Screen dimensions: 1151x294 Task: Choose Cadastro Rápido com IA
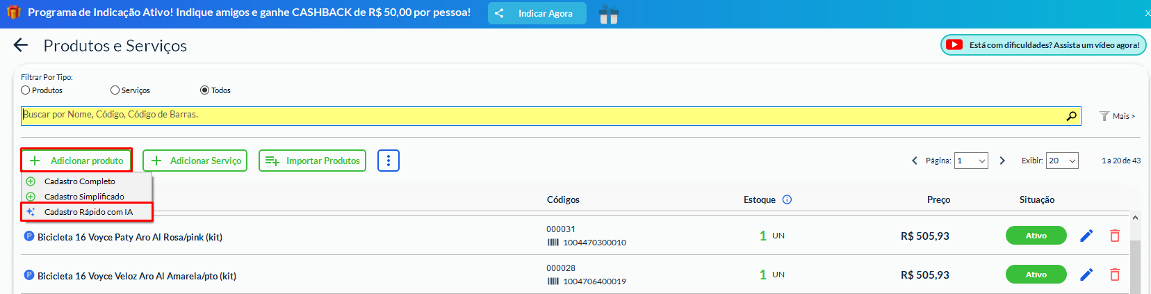[88, 212]
